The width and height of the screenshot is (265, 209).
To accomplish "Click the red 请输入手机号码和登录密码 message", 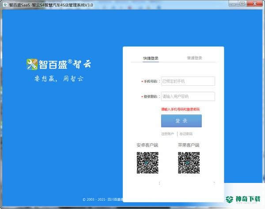I will pos(180,109).
